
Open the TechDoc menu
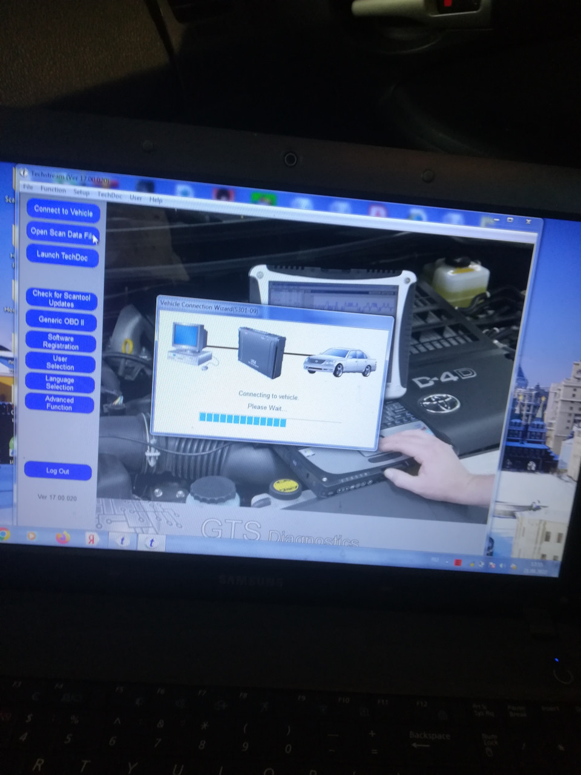click(x=110, y=195)
